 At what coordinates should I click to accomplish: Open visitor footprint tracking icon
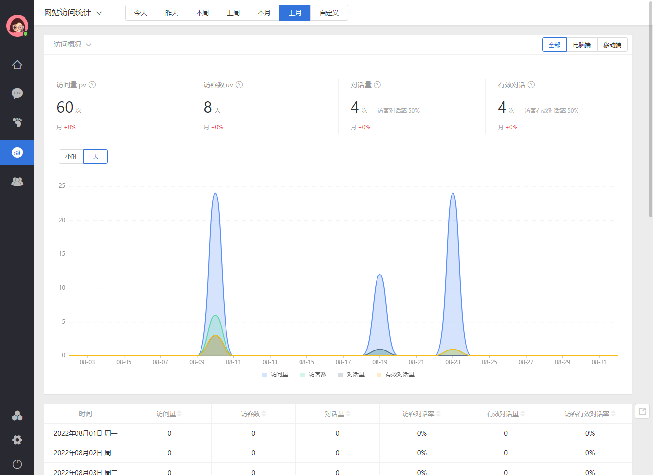coord(17,122)
